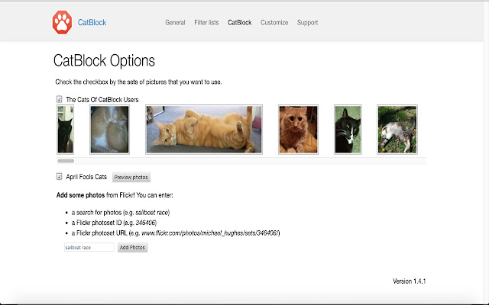Toggle The Cats Of CatBlock Users checkbox
489x305 pixels.
60,99
